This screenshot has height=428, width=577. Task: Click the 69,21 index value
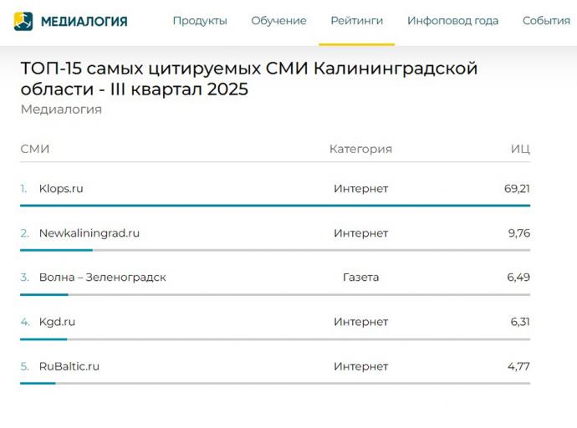(517, 189)
